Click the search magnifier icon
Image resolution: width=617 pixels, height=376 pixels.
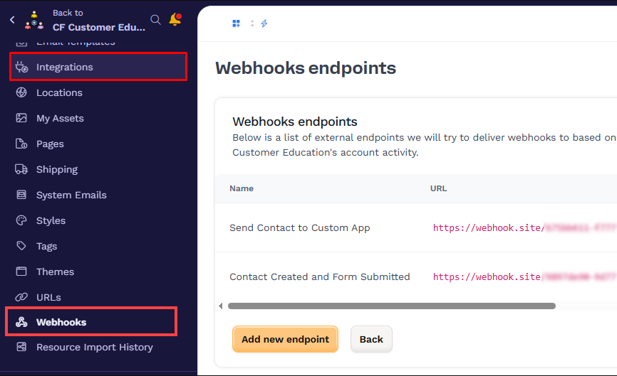tap(155, 20)
